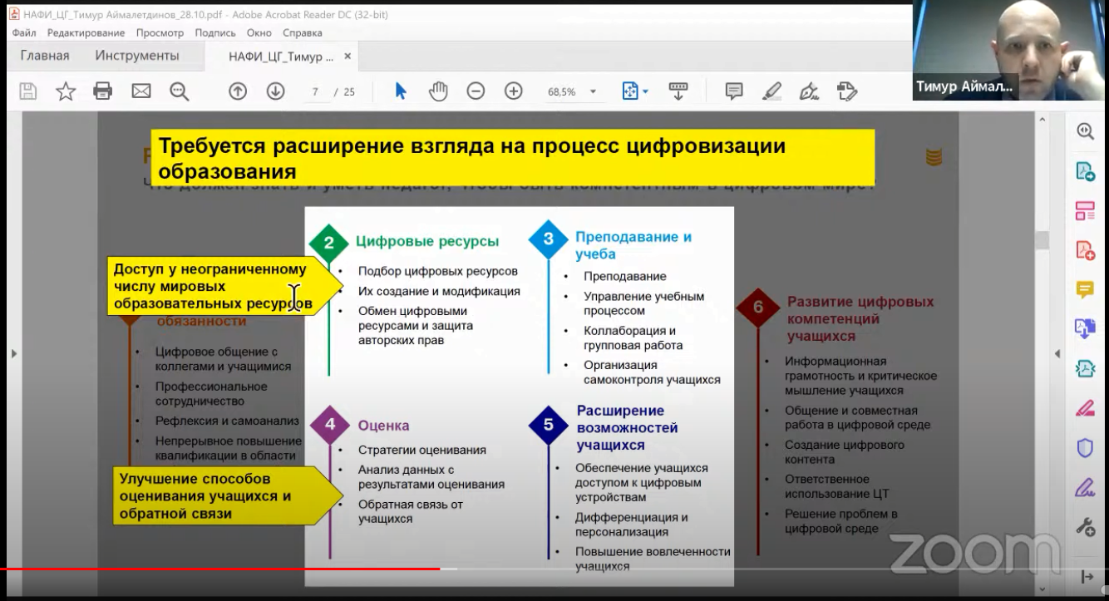Viewport: 1109px width, 601px height.
Task: Select the highlighter pen tool
Action: point(771,91)
